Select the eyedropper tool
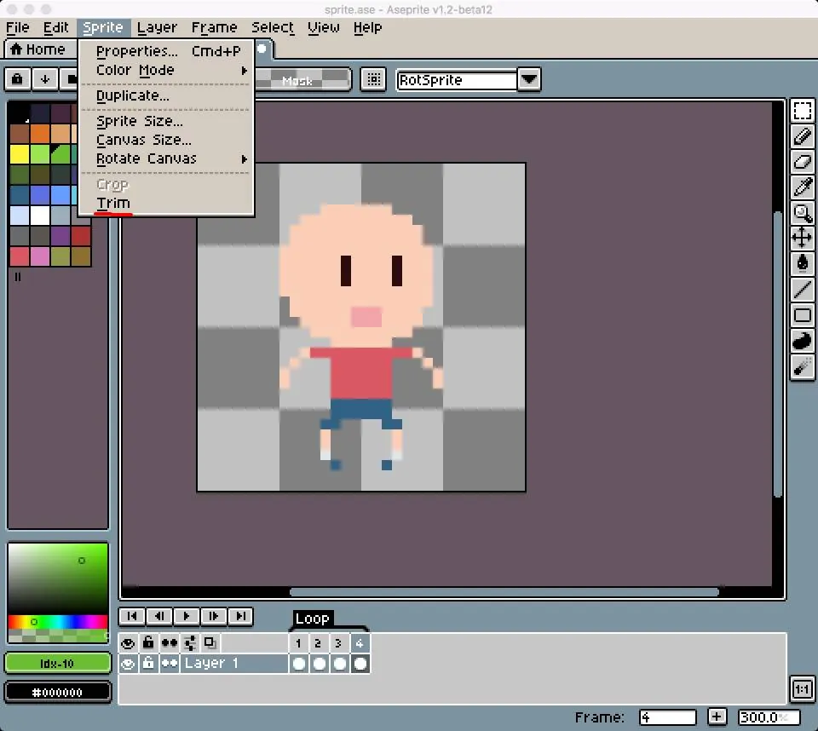 click(803, 187)
